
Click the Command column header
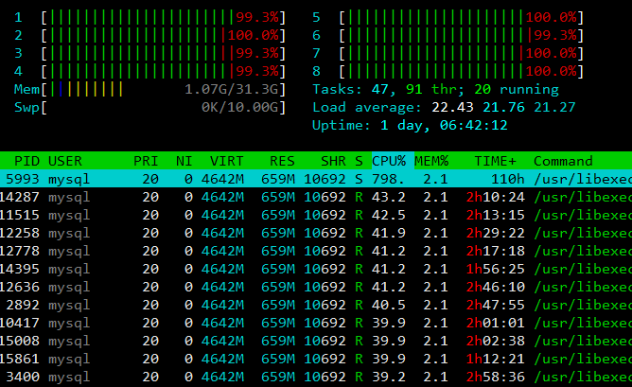pyautogui.click(x=563, y=161)
